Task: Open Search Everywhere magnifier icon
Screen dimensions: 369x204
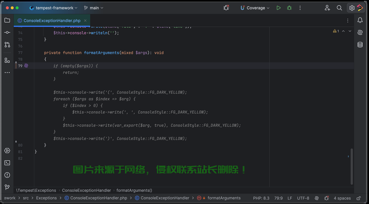Action: pos(339,8)
